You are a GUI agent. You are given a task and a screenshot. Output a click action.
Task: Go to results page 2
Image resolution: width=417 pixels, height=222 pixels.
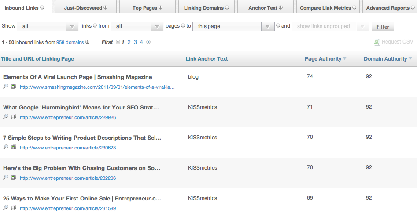pos(129,42)
